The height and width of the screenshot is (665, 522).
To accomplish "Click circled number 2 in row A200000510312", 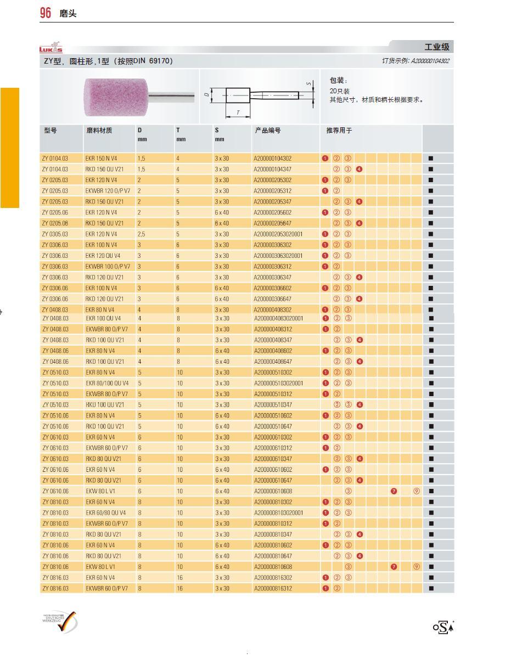I will click(336, 394).
